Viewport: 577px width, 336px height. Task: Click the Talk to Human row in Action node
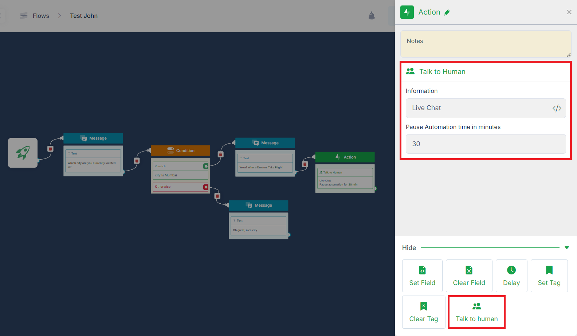pyautogui.click(x=345, y=172)
